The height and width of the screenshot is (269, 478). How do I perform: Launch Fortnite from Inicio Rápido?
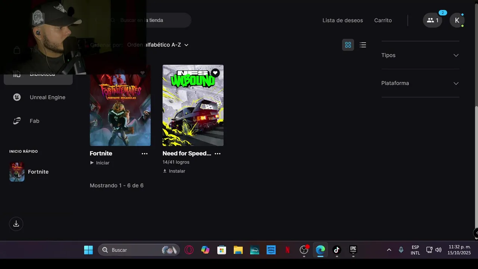point(38,172)
